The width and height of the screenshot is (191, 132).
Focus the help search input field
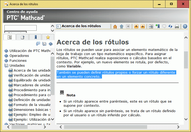[x=20, y=28]
